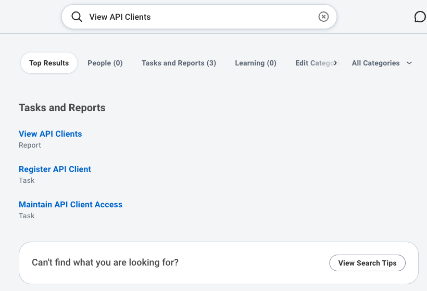Open the Maintain API Client Access task
The height and width of the screenshot is (291, 427).
click(x=70, y=204)
